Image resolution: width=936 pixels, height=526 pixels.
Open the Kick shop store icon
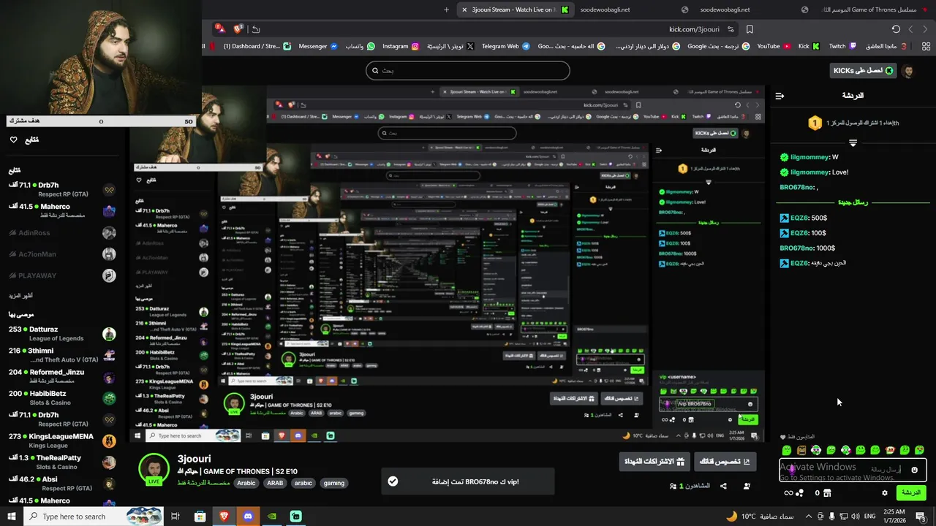(827, 493)
